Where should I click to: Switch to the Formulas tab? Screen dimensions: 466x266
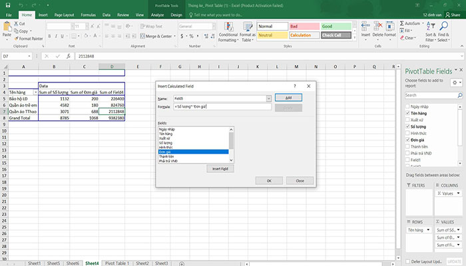(89, 15)
